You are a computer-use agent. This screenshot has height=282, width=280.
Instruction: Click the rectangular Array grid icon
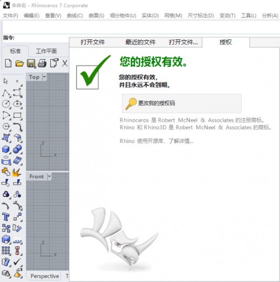pyautogui.click(x=6, y=251)
